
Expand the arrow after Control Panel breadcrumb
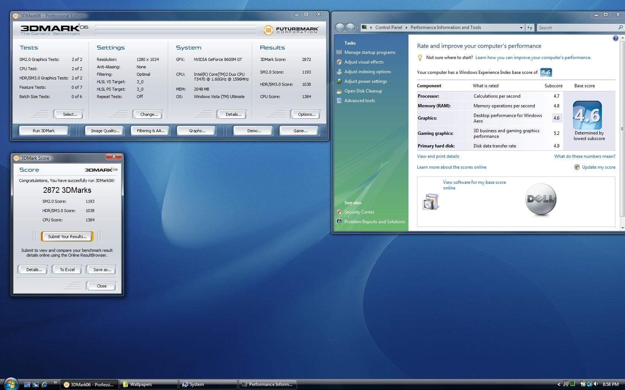click(406, 27)
